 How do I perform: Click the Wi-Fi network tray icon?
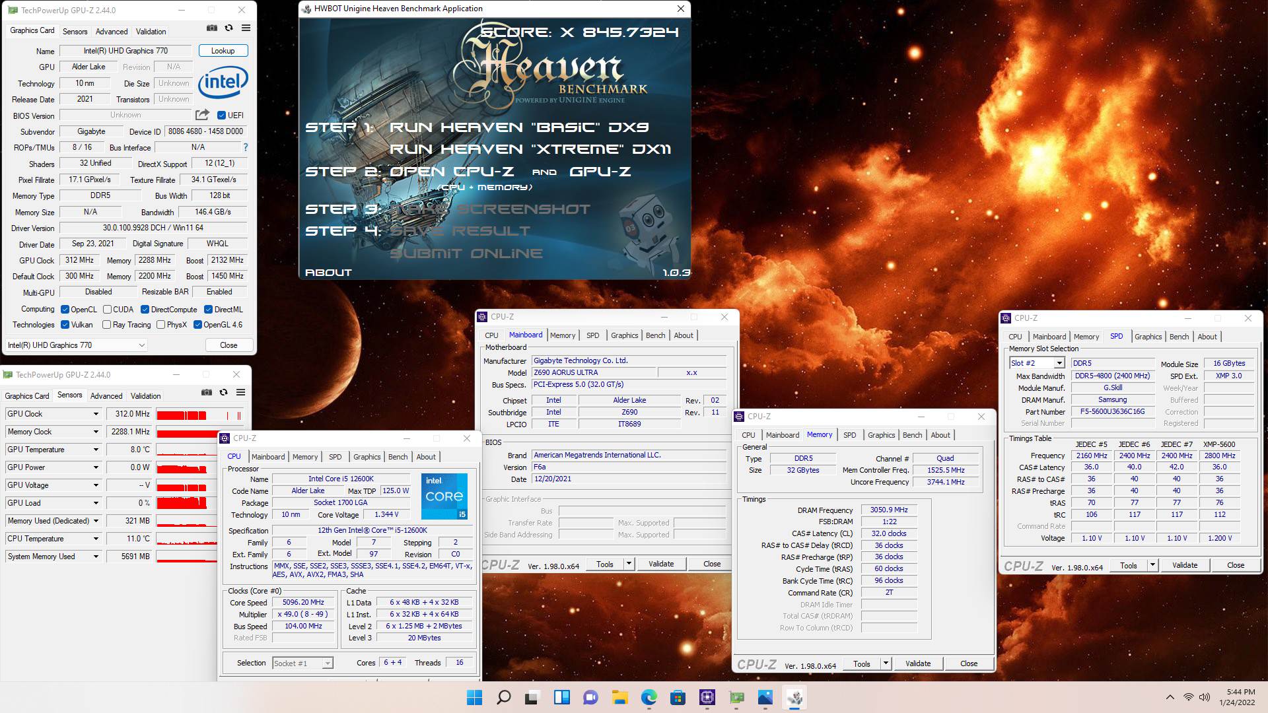point(1188,697)
